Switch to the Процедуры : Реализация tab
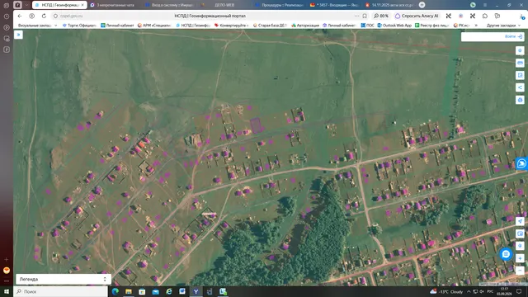528x297 pixels. [x=280, y=5]
